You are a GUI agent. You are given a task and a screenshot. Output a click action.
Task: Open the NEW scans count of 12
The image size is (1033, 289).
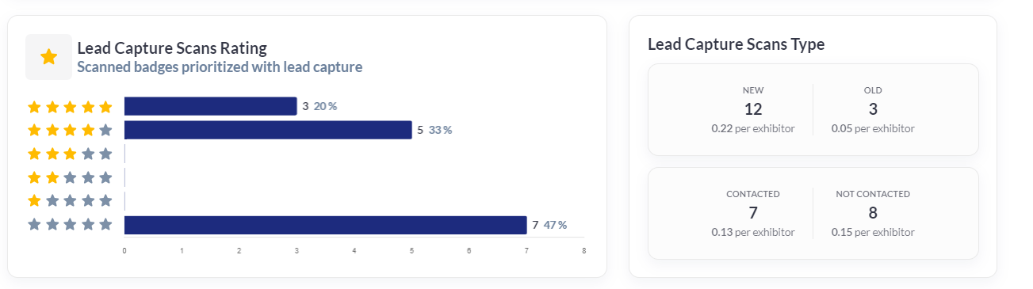click(753, 109)
